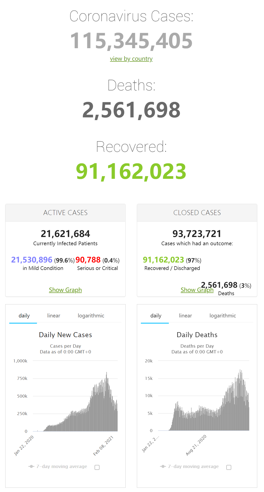Select daily tab in Daily Deaths chart
Screen dimensions: 264x492
[156, 316]
